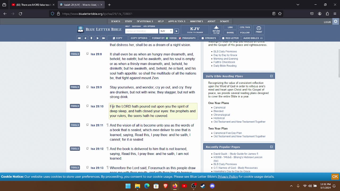The image size is (340, 191).
Task: Click the Donate menu item
Action: [224, 21]
